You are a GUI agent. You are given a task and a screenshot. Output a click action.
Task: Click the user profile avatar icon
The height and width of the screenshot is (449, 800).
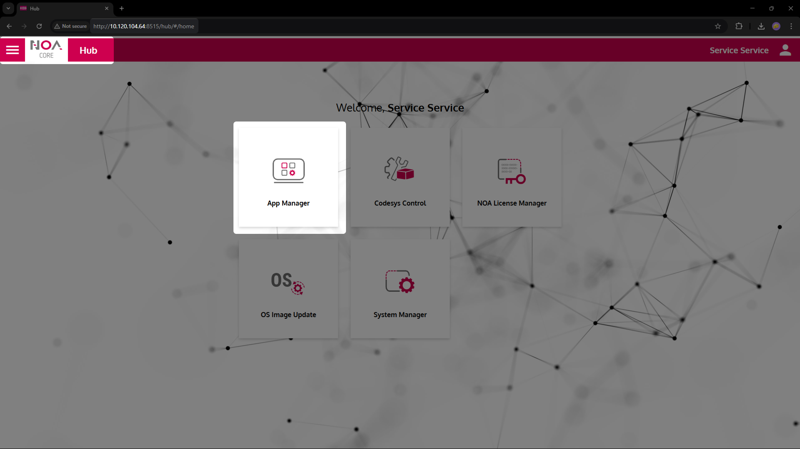[x=785, y=50]
